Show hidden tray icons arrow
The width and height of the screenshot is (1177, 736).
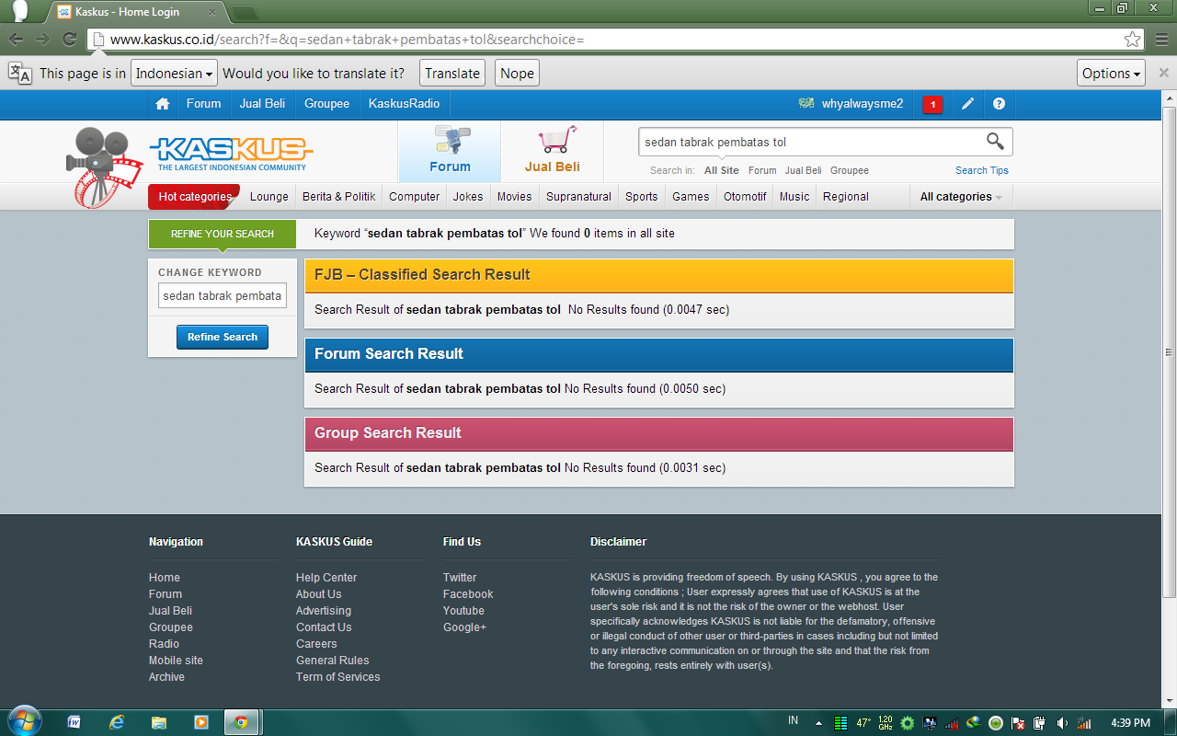(x=818, y=723)
